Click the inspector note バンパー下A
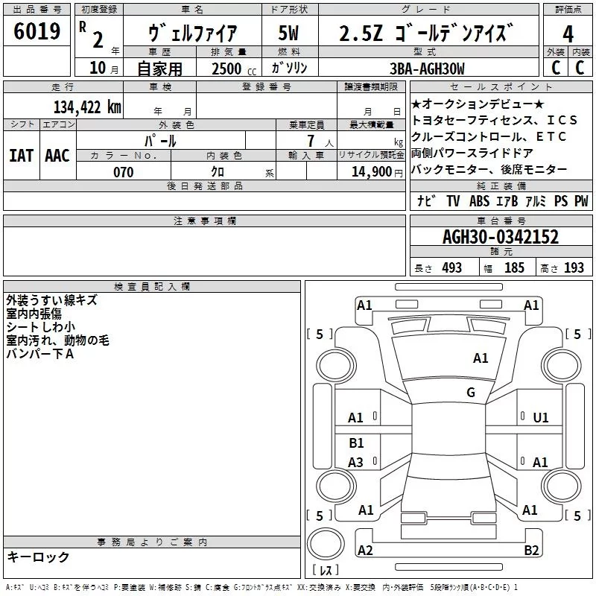 (x=40, y=354)
